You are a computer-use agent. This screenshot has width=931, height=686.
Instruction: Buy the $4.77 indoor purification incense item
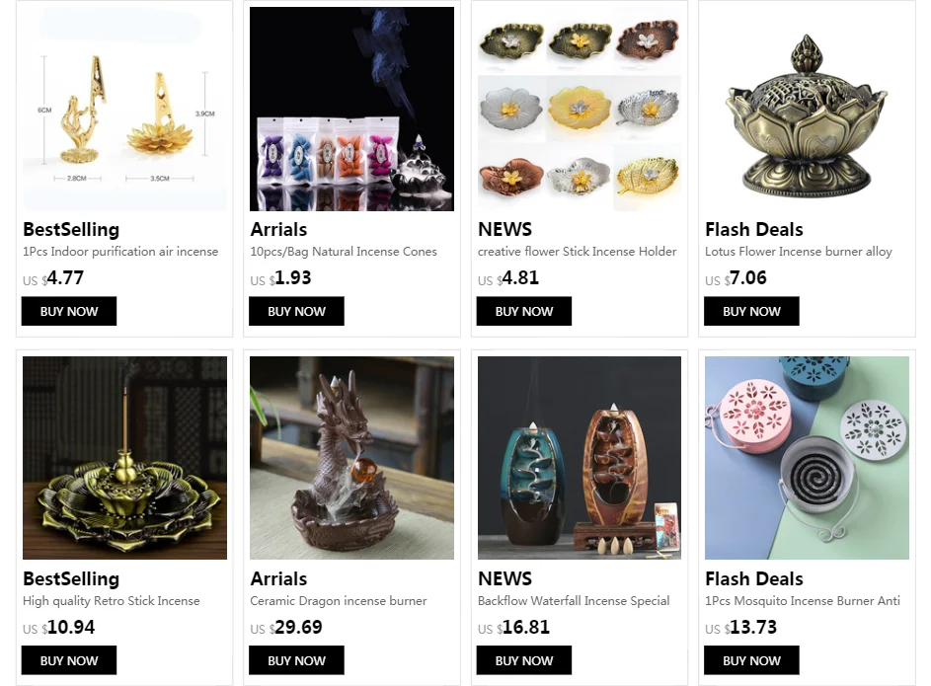[x=69, y=311]
